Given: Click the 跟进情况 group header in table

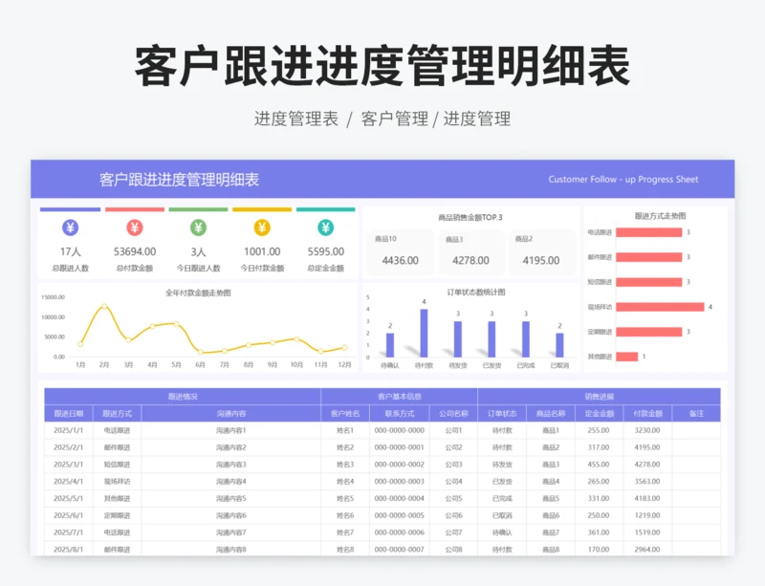Looking at the screenshot, I should click(x=183, y=397).
